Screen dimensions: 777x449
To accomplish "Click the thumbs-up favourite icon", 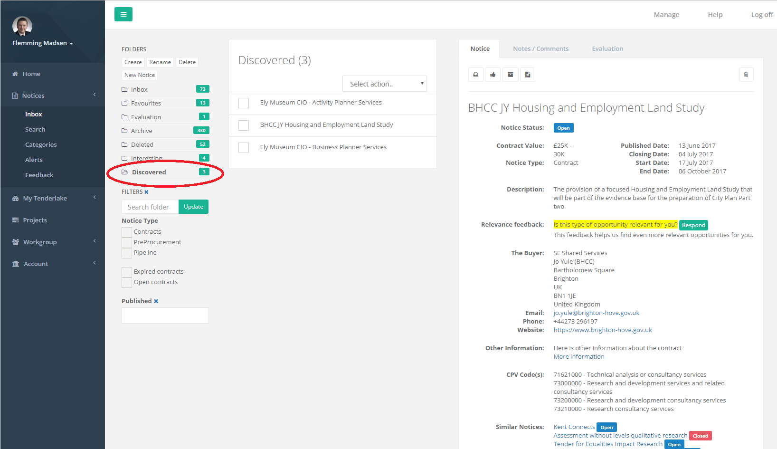I will click(493, 75).
